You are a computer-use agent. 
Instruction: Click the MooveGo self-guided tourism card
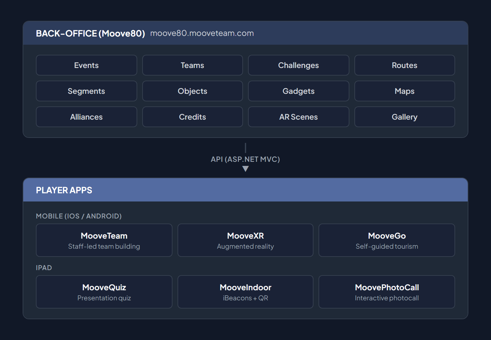pos(387,240)
